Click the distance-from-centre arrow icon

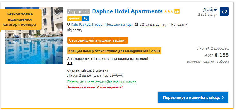tap(136, 24)
